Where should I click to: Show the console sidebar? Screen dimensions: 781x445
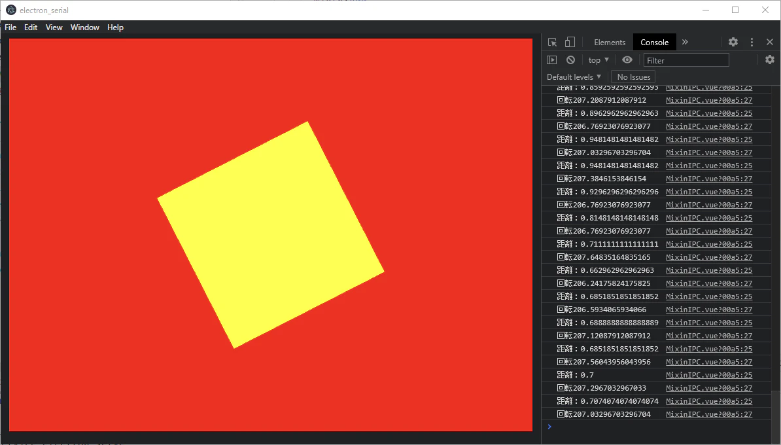point(552,60)
